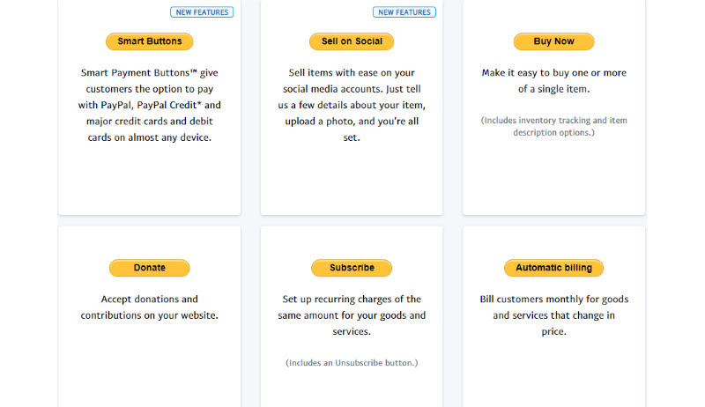Click New Features badge above Smart Buttons
This screenshot has width=705, height=407.
[202, 12]
